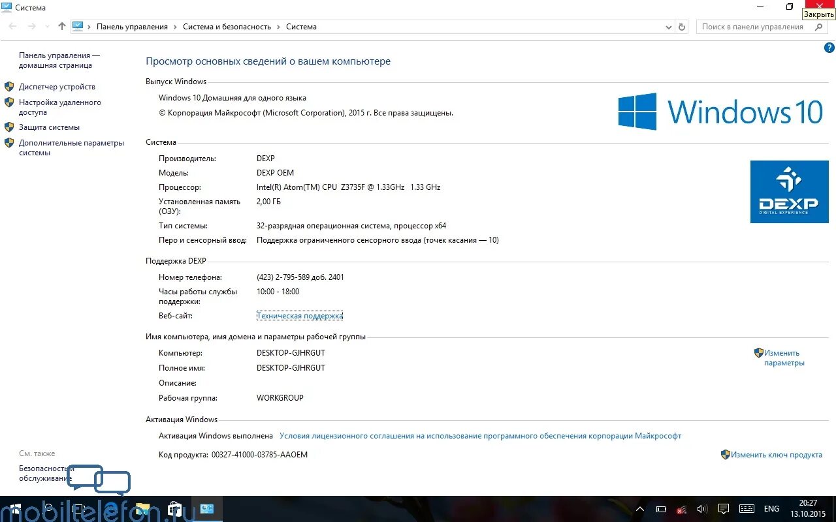Image resolution: width=836 pixels, height=522 pixels.
Task: Expand dropdown after Система и безопасность breadcrumb
Action: click(x=278, y=27)
